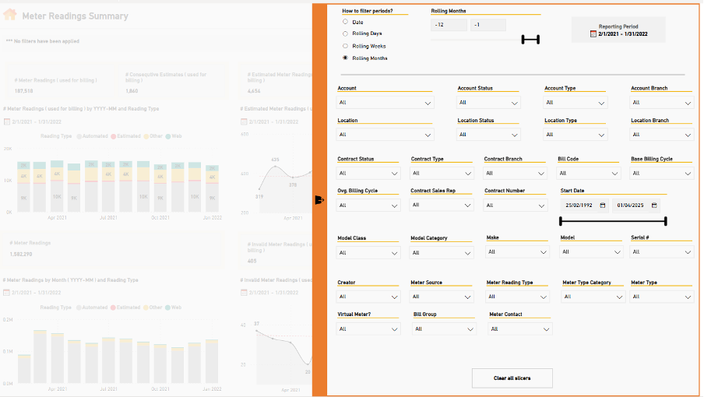Viewport: 704px width, 397px height.
Task: Open the Location Status dropdown
Action: click(488, 135)
